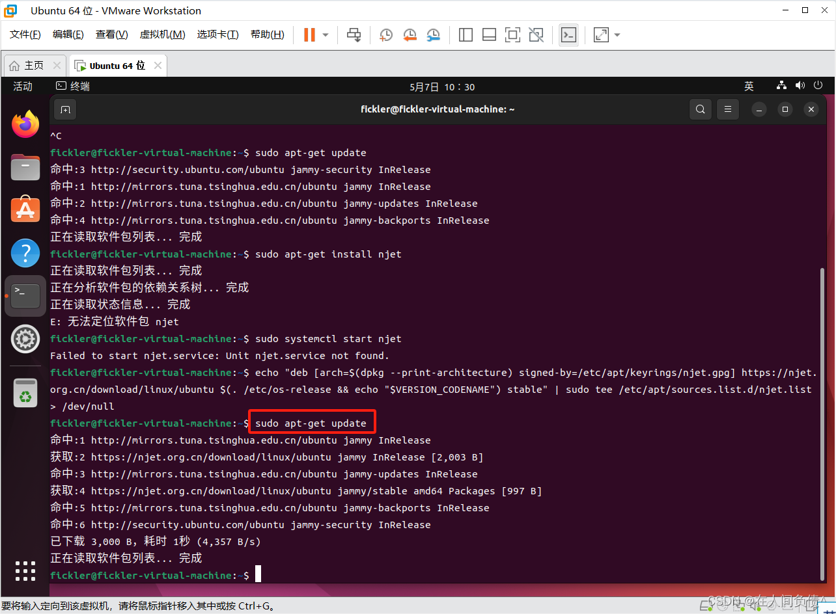Click the terminal vertical scrollbar
Viewport: 836px width, 614px height.
point(821,423)
